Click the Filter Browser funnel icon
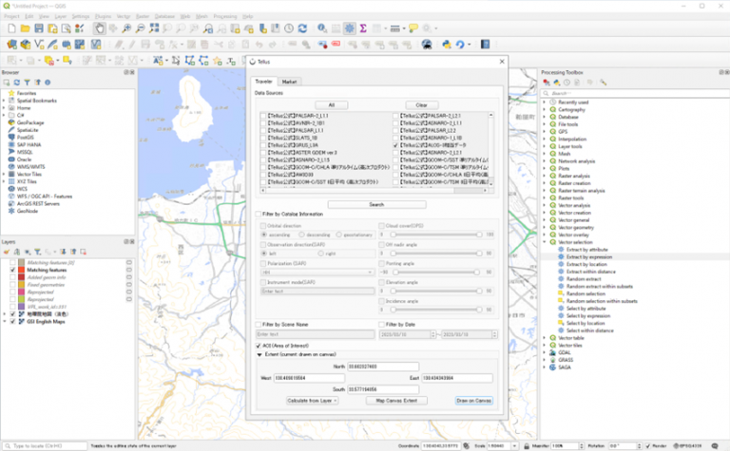Viewport: 730px width, 451px height. 27,83
